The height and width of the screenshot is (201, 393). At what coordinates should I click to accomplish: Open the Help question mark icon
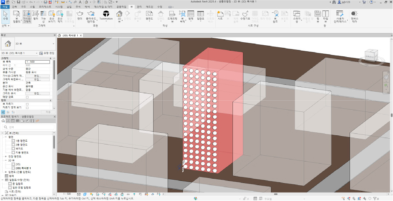point(371,2)
